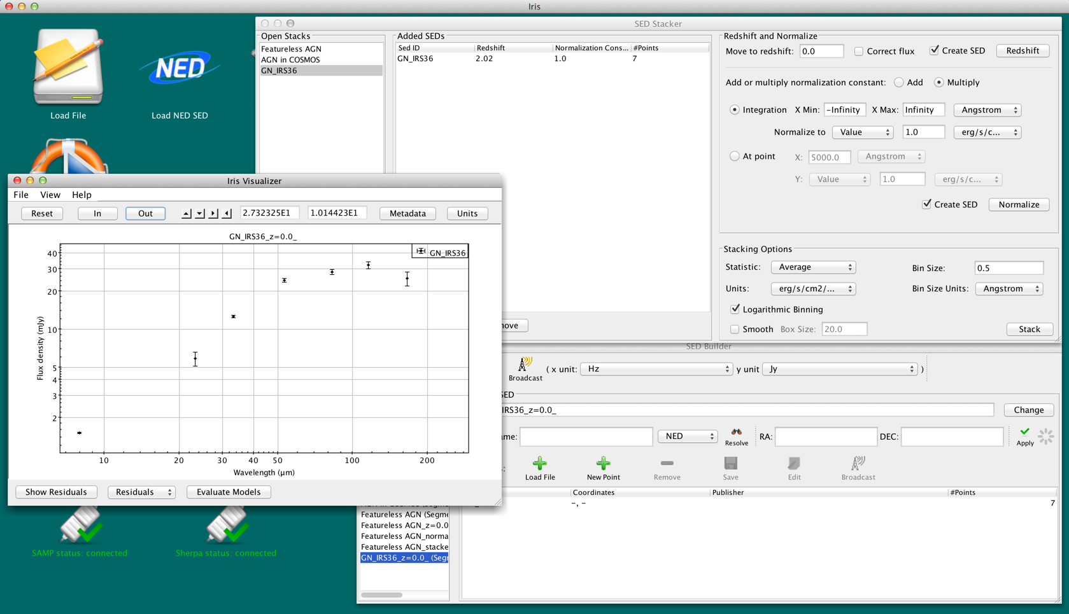Open the Normalize to Value dropdown
This screenshot has height=614, width=1069.
click(863, 132)
